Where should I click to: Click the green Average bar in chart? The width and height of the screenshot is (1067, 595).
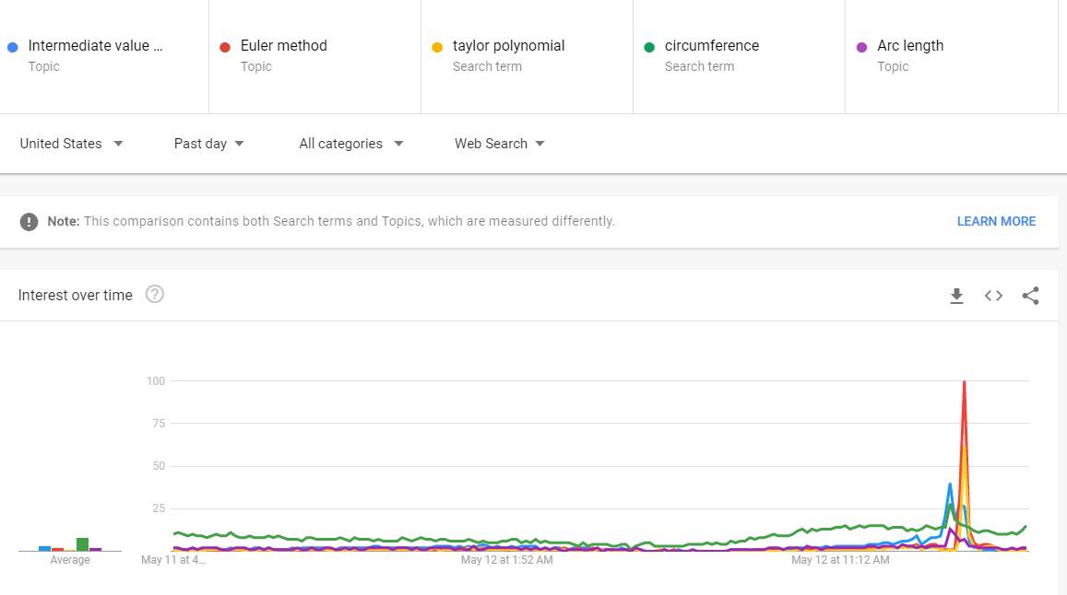[x=82, y=544]
